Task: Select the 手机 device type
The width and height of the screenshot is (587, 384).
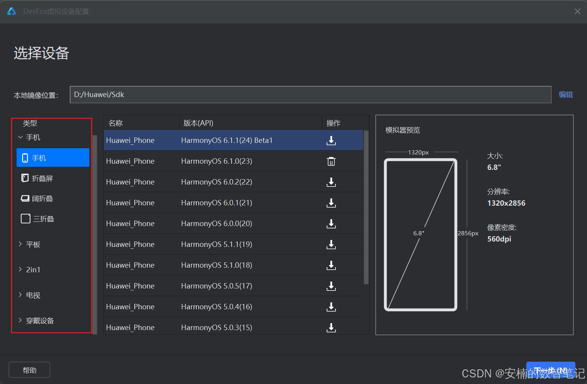Action: (53, 158)
